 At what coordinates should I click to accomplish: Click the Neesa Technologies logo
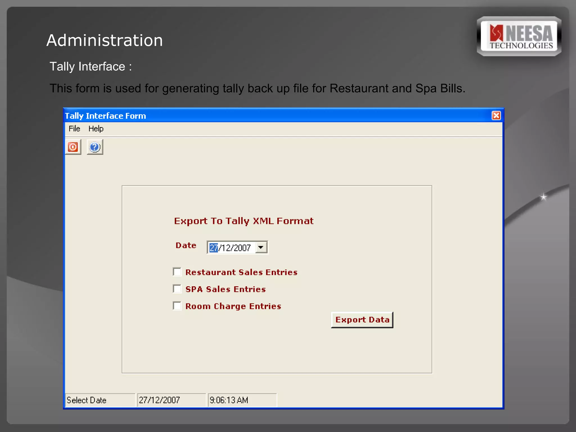coord(519,36)
